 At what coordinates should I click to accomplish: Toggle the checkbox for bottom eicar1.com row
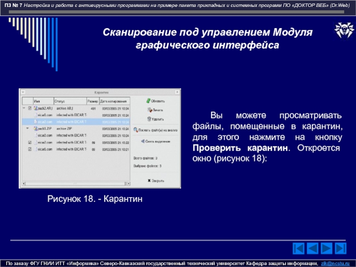(x=30, y=150)
